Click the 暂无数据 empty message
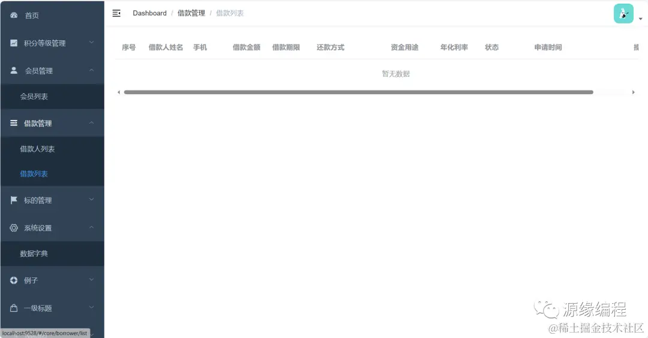The height and width of the screenshot is (338, 648). tap(396, 74)
